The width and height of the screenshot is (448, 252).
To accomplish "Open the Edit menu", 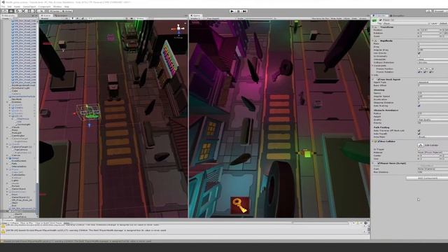I will pos(9,6).
